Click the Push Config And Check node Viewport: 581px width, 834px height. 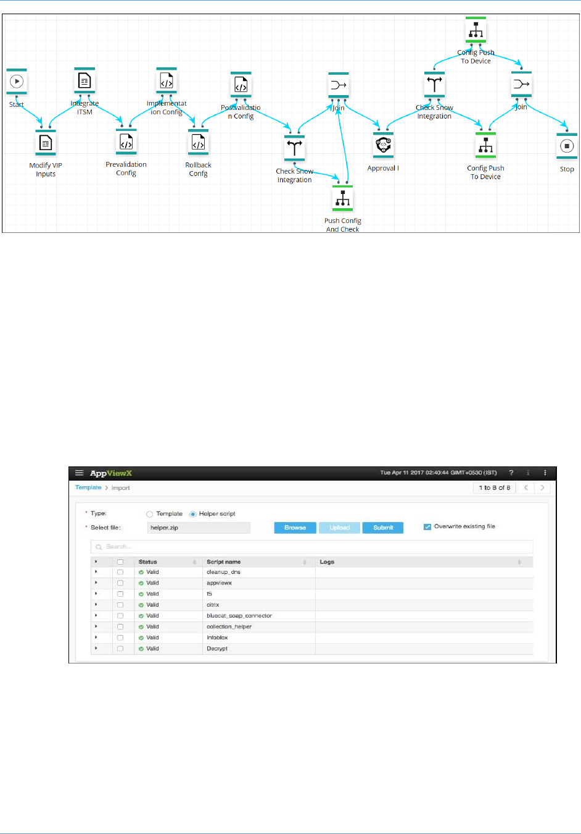(342, 198)
